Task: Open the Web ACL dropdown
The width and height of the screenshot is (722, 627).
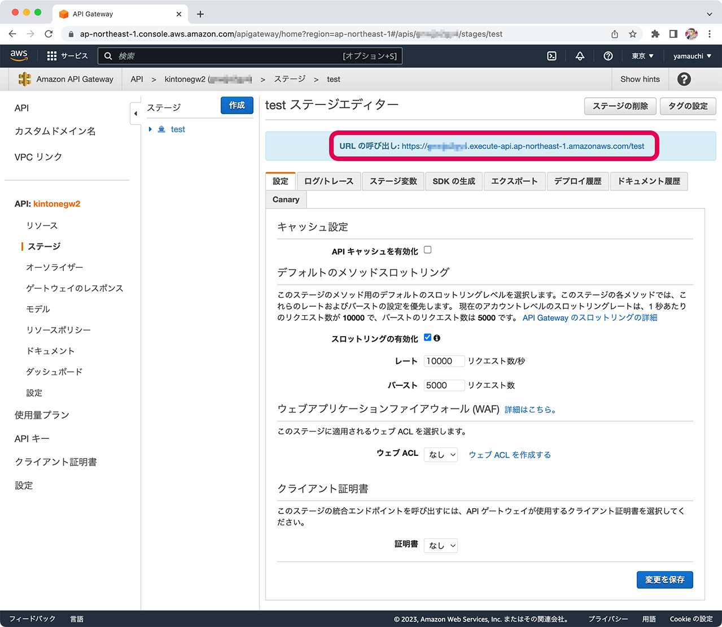Action: 441,454
